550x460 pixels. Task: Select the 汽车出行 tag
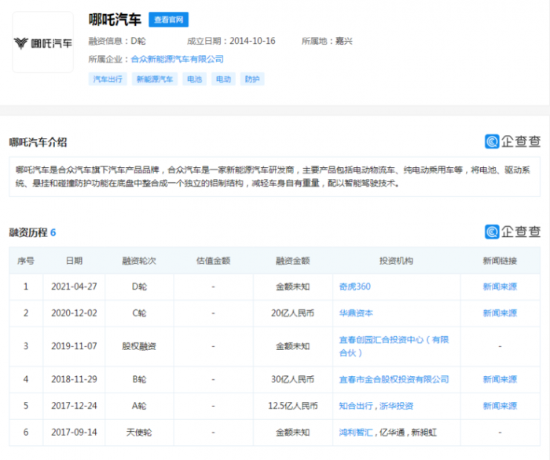click(108, 79)
